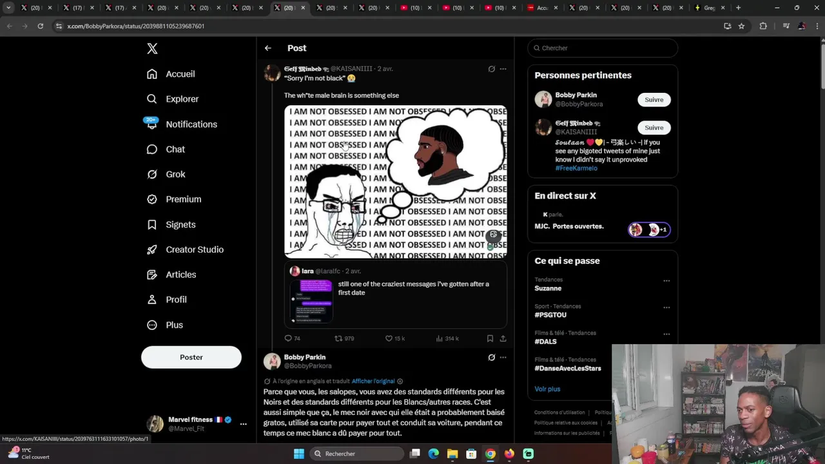Click browser reload button
This screenshot has width=825, height=464.
click(x=40, y=26)
